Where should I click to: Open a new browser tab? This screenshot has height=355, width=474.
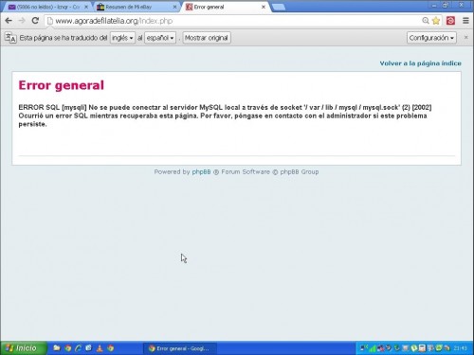[279, 7]
